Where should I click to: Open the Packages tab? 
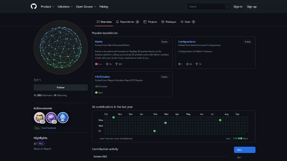coord(169,22)
